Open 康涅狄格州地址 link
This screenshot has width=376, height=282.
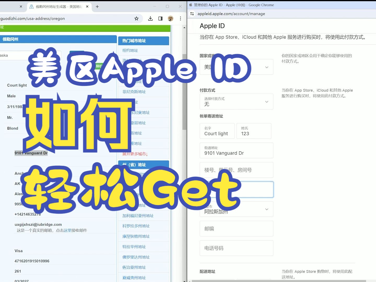tap(136, 236)
